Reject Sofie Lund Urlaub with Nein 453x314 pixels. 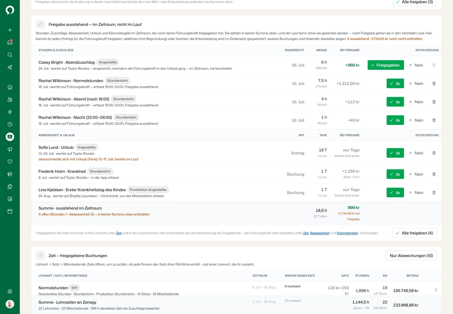(x=416, y=153)
